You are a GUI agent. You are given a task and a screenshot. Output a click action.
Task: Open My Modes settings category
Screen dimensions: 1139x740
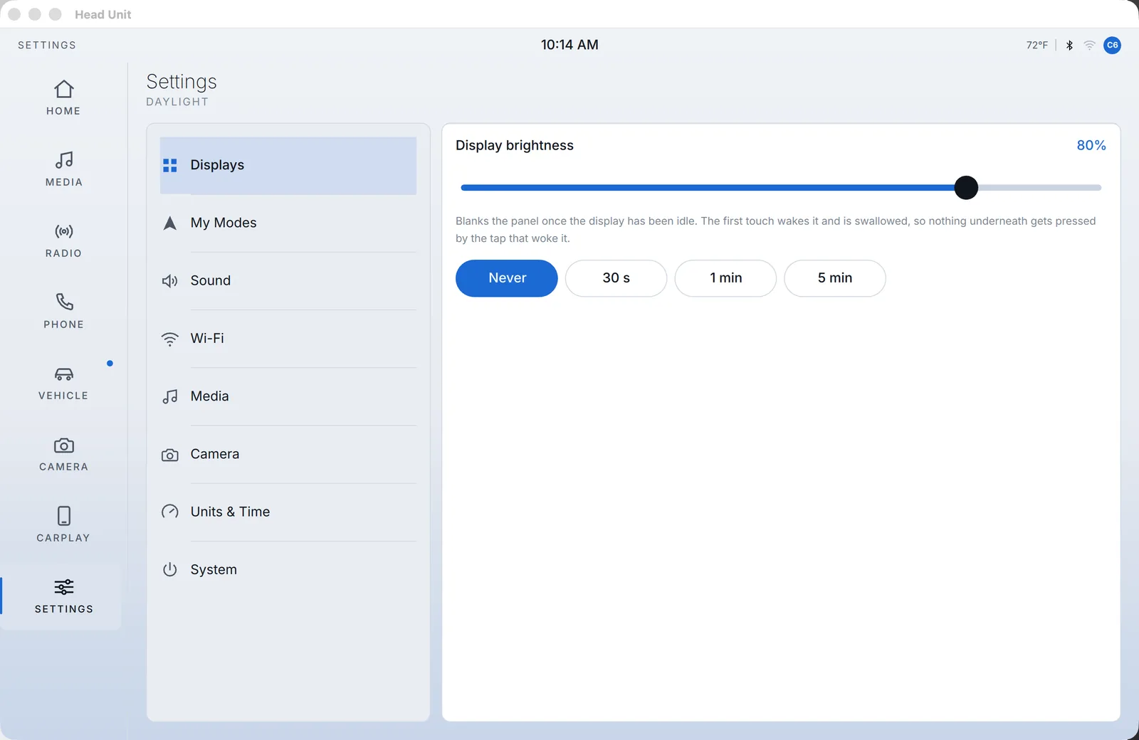coord(288,223)
